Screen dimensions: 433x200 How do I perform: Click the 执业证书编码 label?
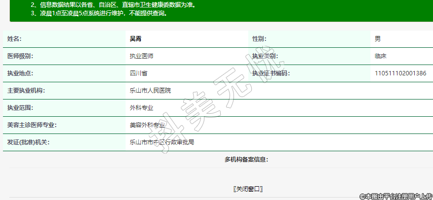click(x=271, y=73)
